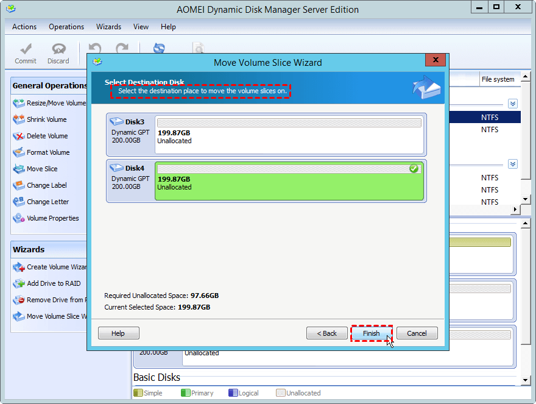The width and height of the screenshot is (536, 404).
Task: Click the Change Label icon
Action: point(19,185)
